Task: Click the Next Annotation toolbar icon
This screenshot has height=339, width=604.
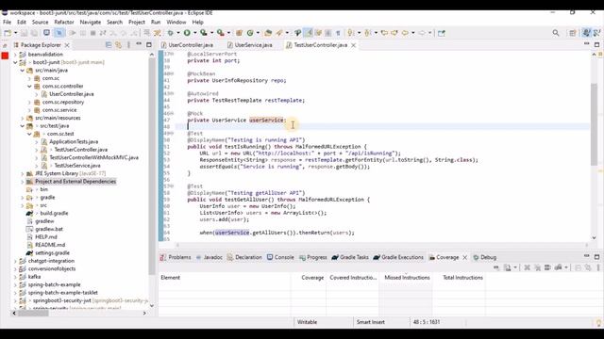Action: pyautogui.click(x=350, y=33)
